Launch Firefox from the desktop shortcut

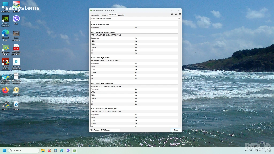pyautogui.click(x=5, y=90)
